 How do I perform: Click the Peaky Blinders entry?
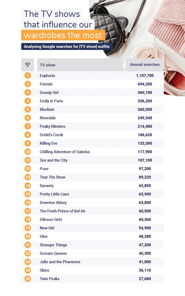coord(52,126)
